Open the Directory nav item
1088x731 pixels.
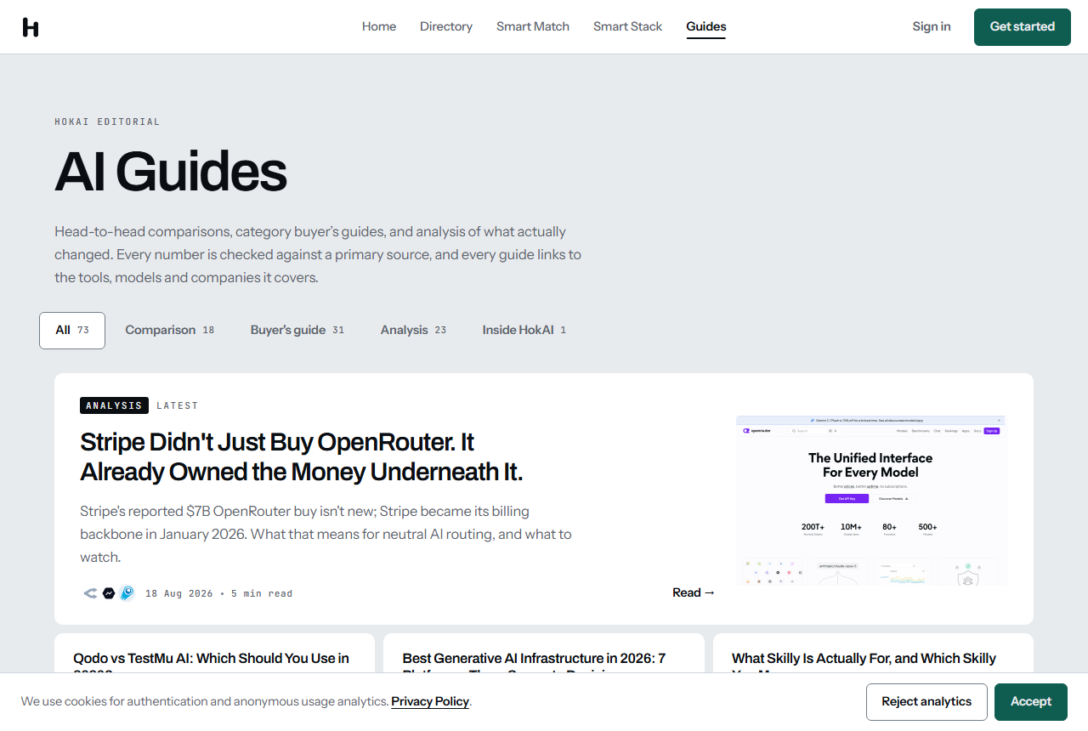pos(446,26)
